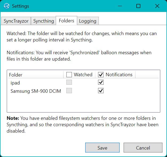Click the Folder column header
Image resolution: width=167 pixels, height=157 pixels.
[36, 75]
